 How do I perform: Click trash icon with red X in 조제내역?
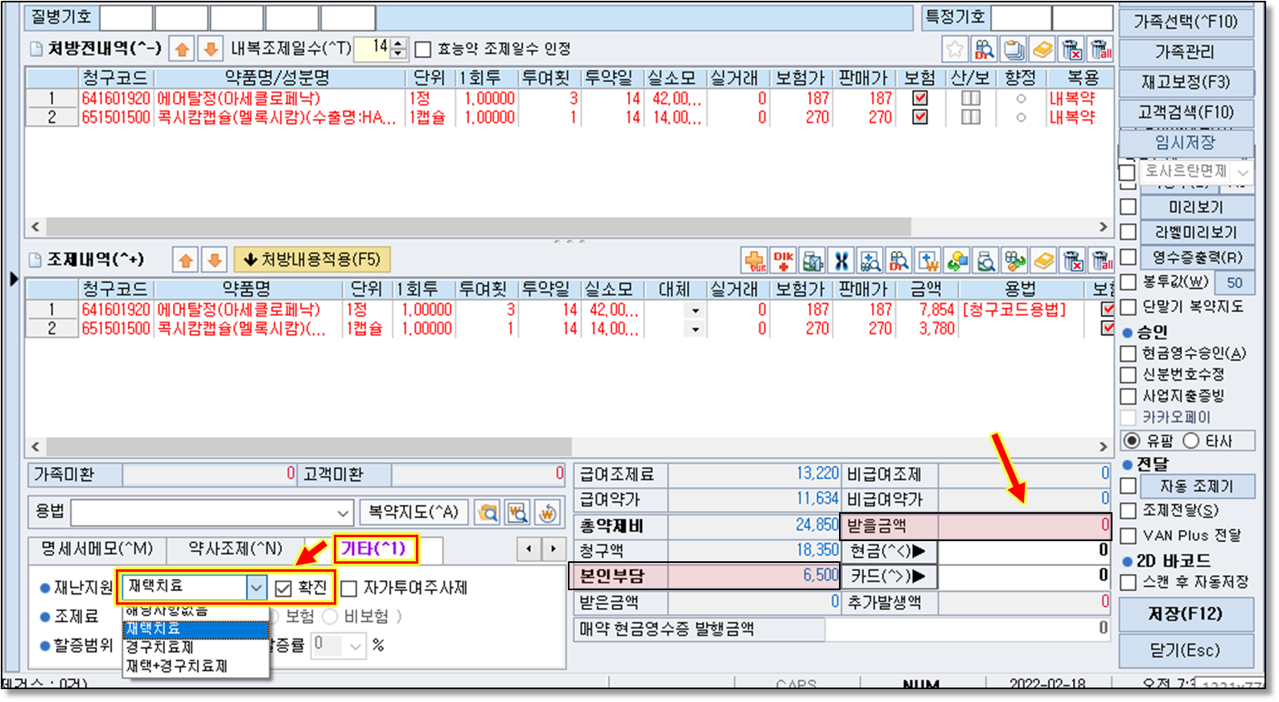coord(1072,261)
